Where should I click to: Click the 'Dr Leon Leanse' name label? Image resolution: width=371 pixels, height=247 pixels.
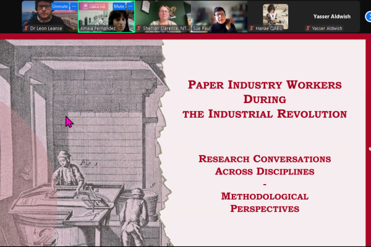46,28
